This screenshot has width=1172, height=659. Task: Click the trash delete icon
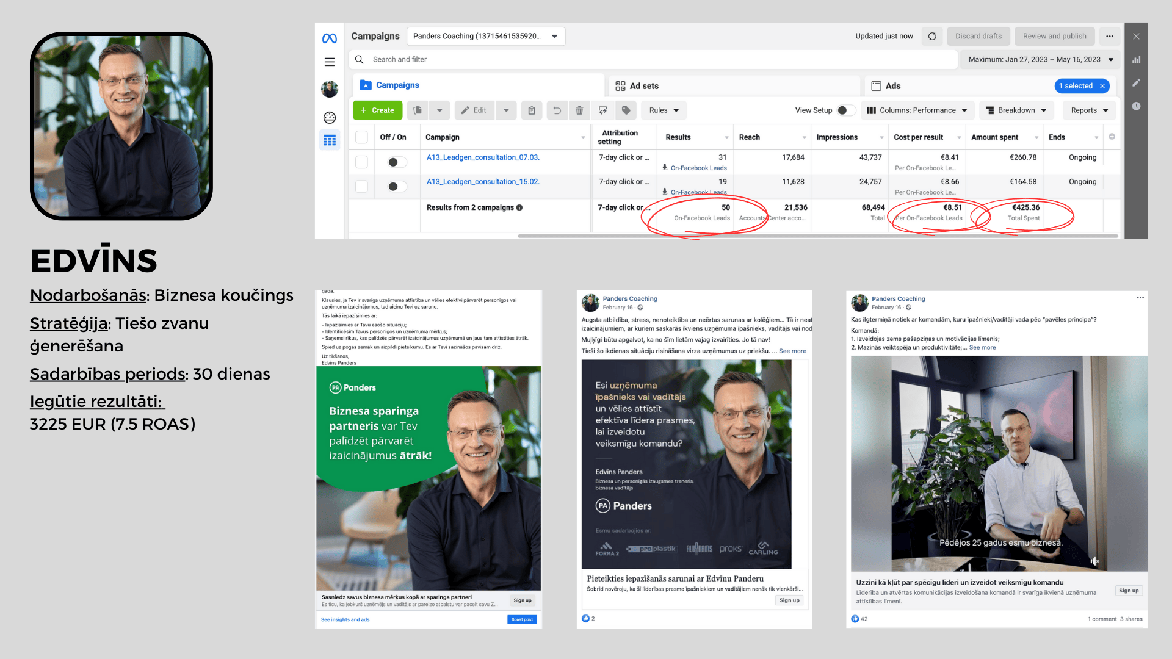point(579,110)
